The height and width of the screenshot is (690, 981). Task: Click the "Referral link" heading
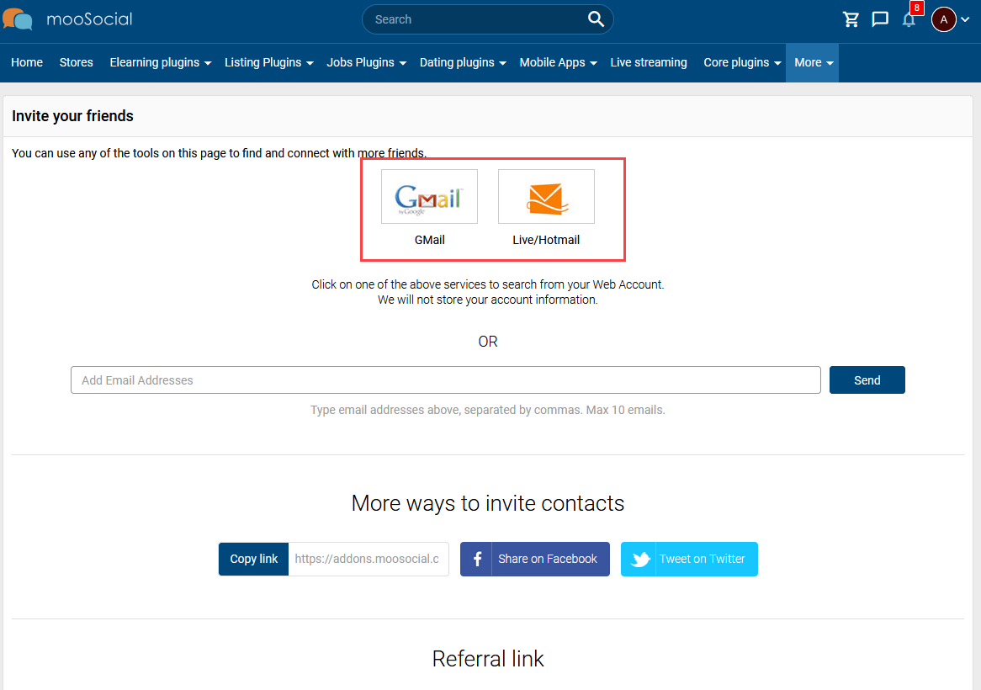pyautogui.click(x=488, y=658)
